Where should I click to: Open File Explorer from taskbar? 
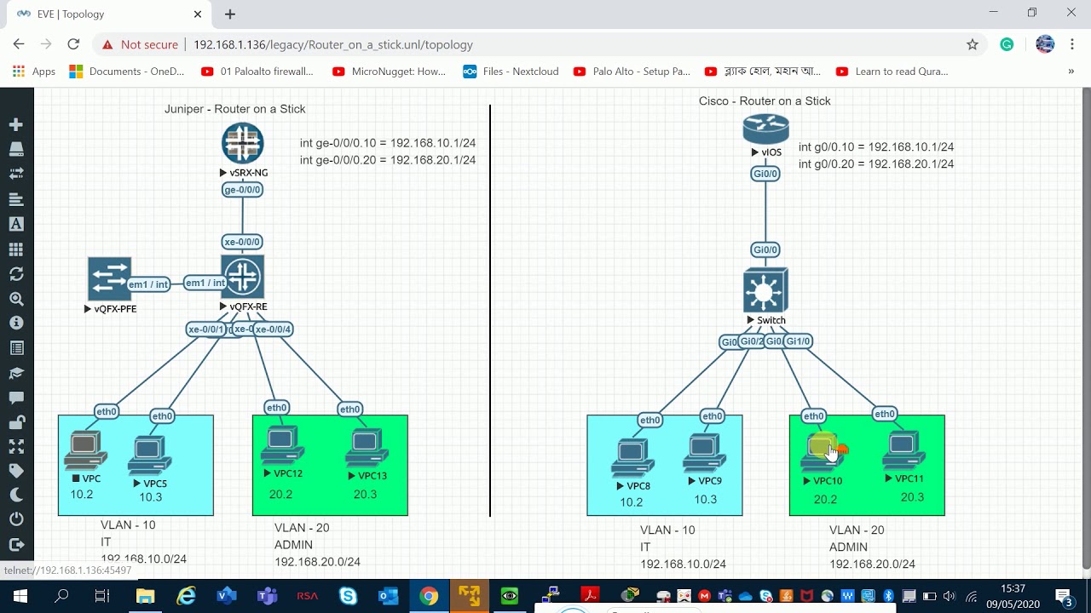145,596
